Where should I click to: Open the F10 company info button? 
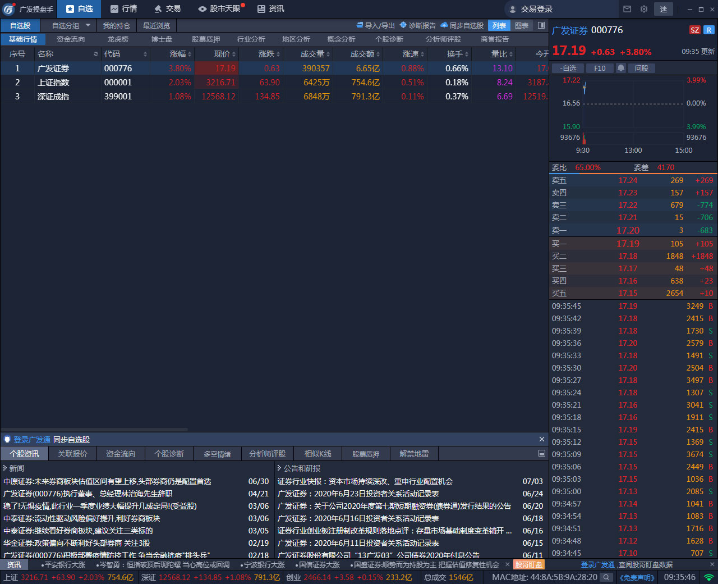[x=600, y=68]
